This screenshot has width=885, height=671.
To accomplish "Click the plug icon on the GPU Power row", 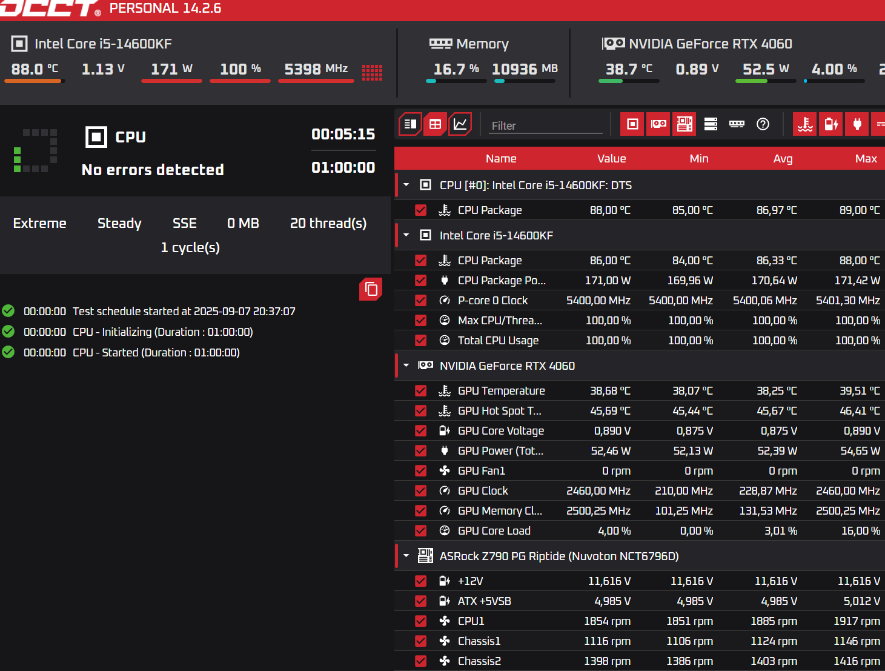I will pos(445,450).
